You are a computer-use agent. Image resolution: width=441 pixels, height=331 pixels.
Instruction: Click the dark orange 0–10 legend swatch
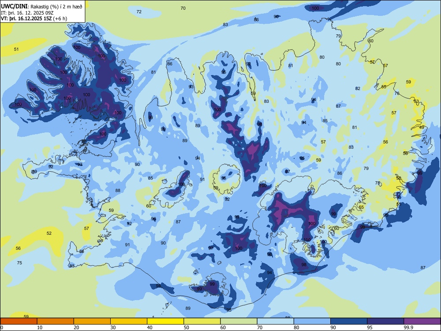coord(19,321)
